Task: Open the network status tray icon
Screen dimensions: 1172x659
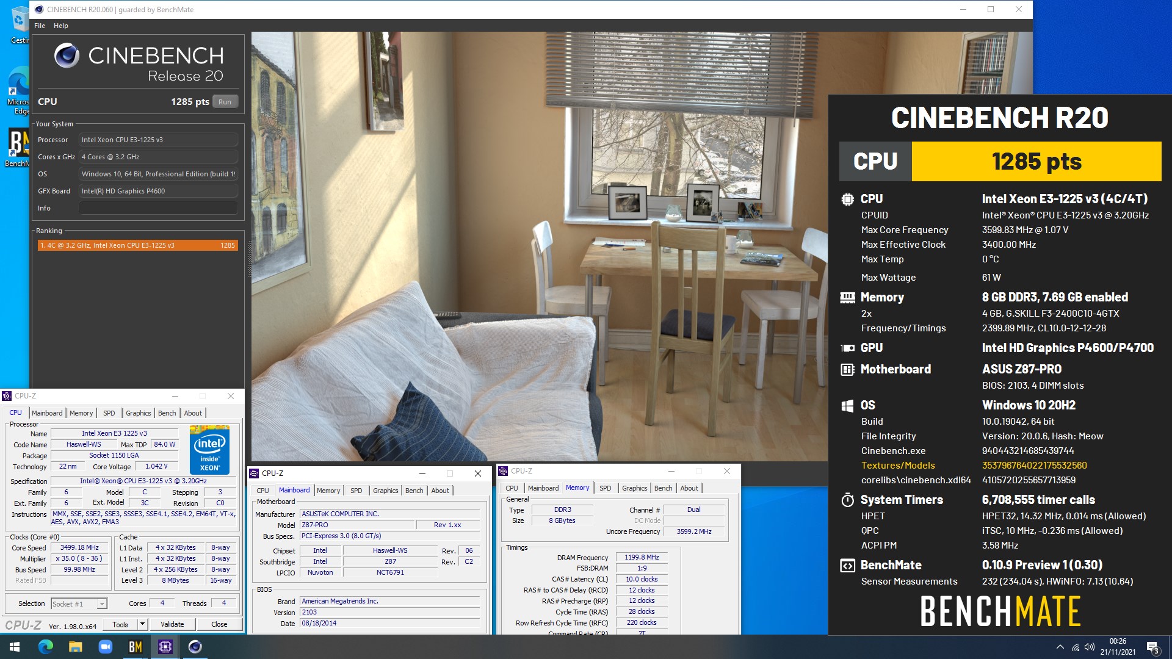Action: [x=1076, y=647]
